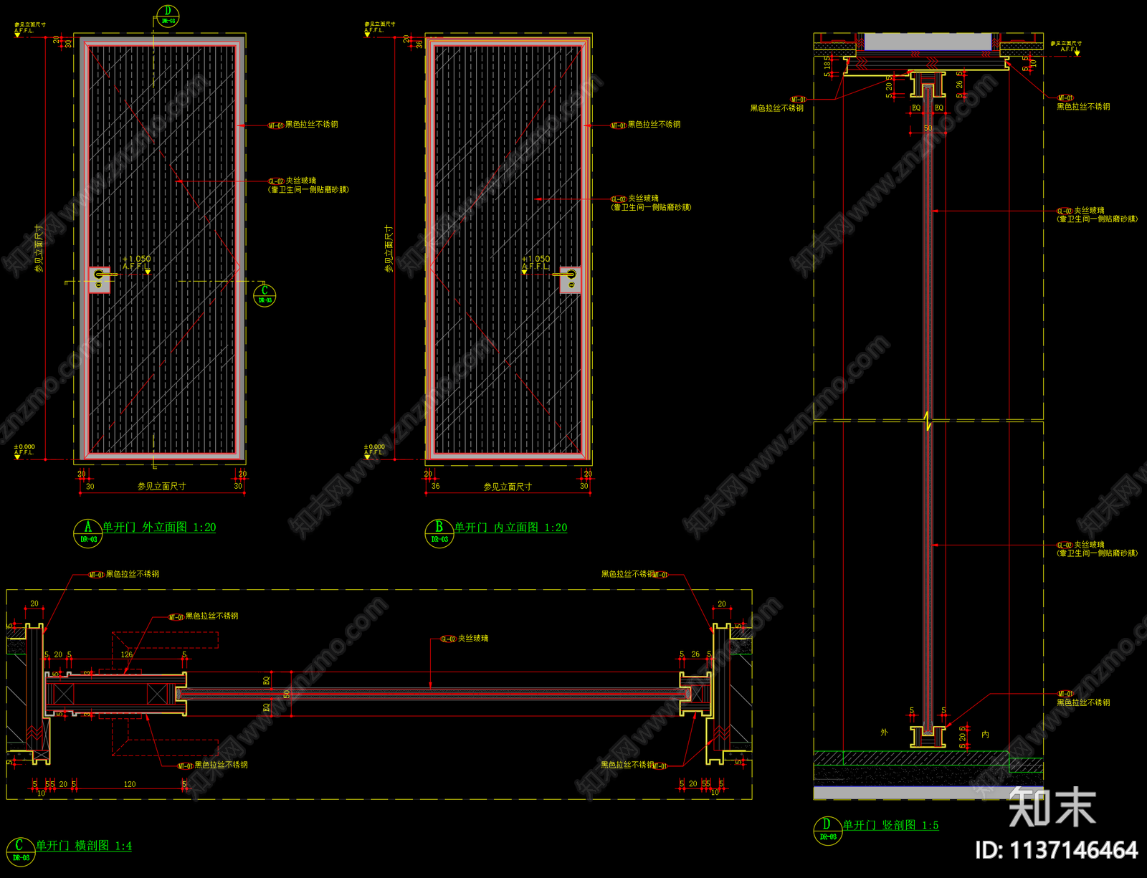The width and height of the screenshot is (1147, 878).
Task: Click the GL-02 夹丝玻璃 note in the outer elevation
Action: pyautogui.click(x=308, y=185)
